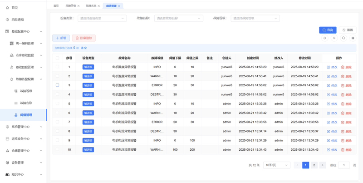Screen dimensions: 363x183
Task: Go to page 2
Action: pyautogui.click(x=314, y=165)
